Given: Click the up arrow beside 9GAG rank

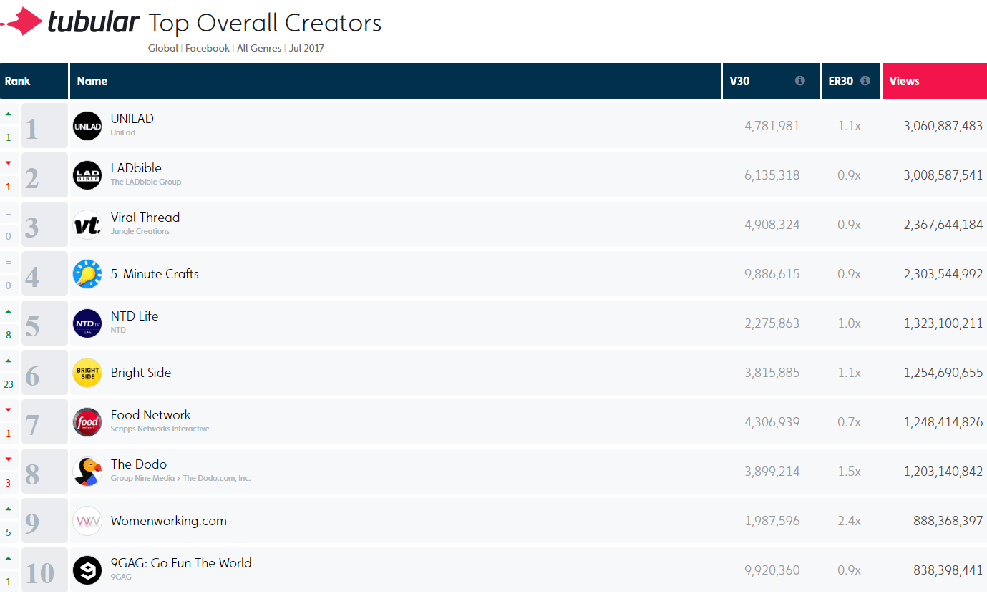Looking at the screenshot, I should (9, 558).
